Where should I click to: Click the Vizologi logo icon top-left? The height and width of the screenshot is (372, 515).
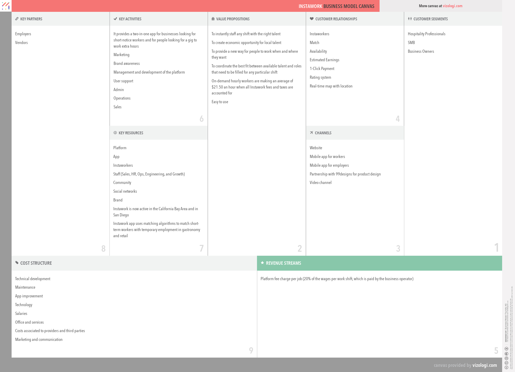click(x=6, y=6)
